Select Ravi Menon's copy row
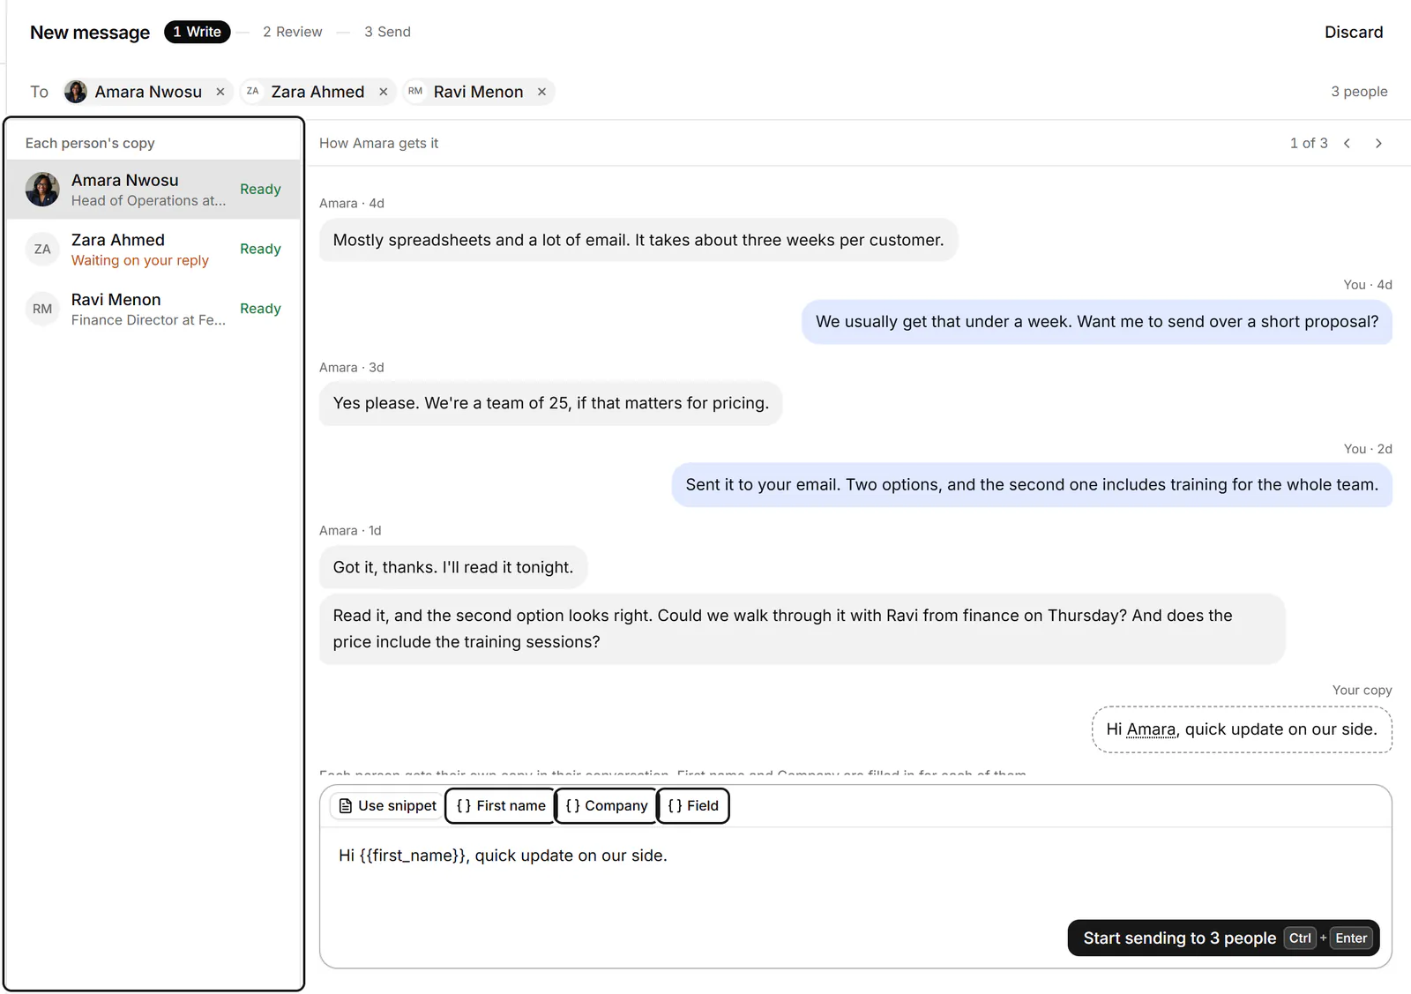The image size is (1411, 994). (153, 310)
